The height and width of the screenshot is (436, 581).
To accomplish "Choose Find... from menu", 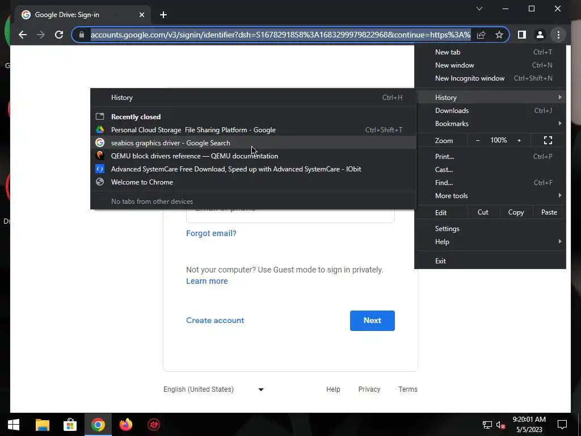I will coord(490,182).
